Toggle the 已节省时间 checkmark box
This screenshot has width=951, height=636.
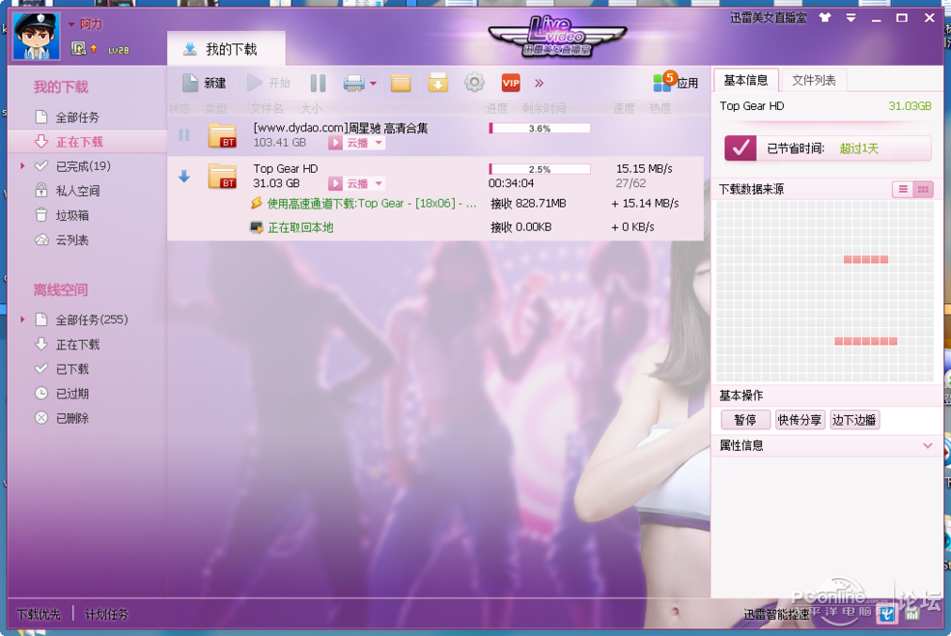pos(740,148)
